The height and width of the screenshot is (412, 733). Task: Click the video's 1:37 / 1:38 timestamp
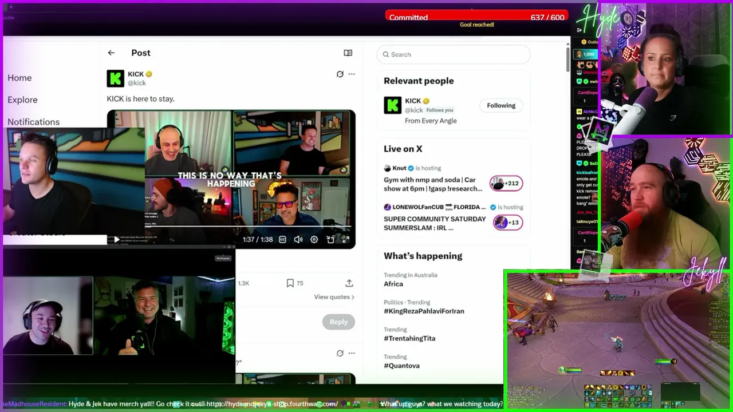pos(258,240)
